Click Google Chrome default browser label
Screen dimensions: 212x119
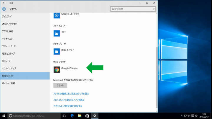coord(69,68)
